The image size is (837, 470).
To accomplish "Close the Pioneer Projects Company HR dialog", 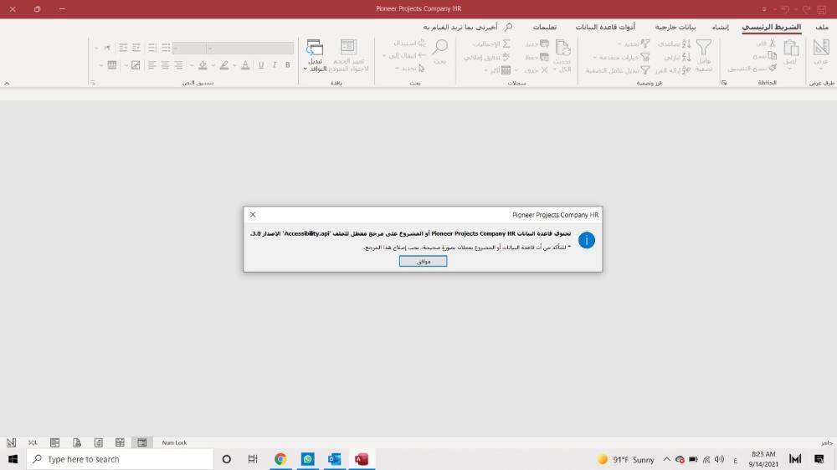I will tap(253, 214).
